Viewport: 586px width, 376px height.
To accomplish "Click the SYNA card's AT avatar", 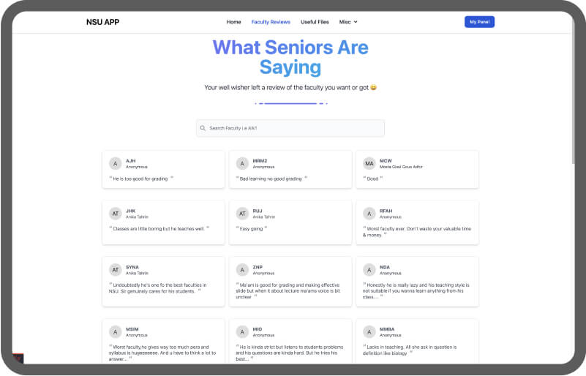I will click(115, 270).
